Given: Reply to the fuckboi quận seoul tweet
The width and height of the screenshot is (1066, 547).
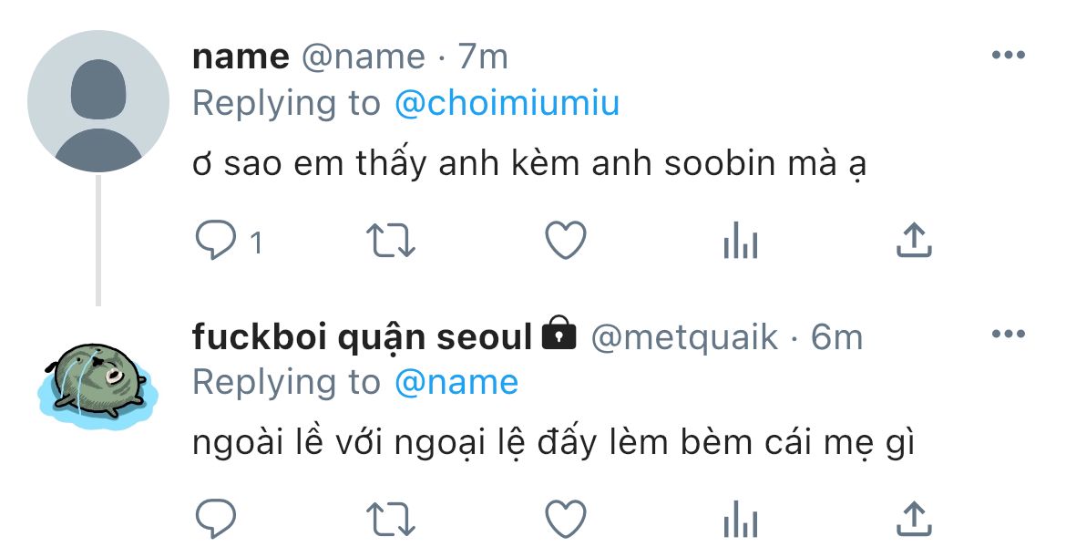Looking at the screenshot, I should click(x=217, y=520).
